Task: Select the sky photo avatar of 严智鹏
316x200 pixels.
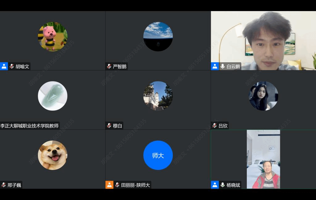Action: pos(158,36)
